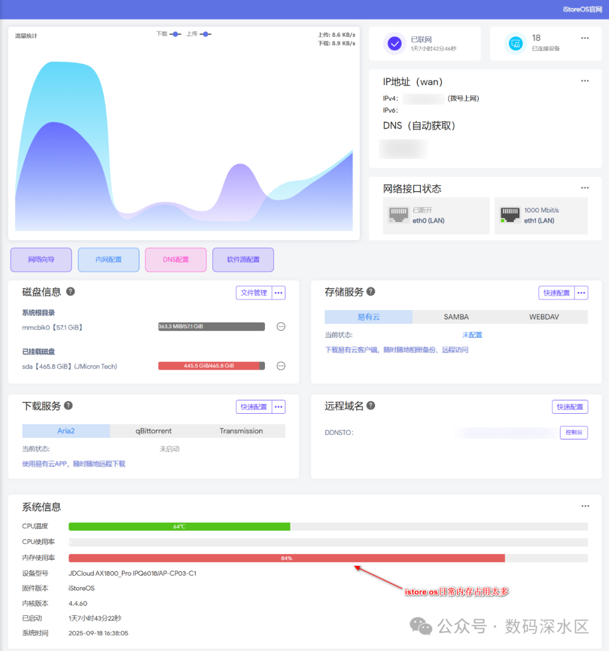The image size is (609, 651).
Task: Click the connected status checkmark icon
Action: coord(394,43)
